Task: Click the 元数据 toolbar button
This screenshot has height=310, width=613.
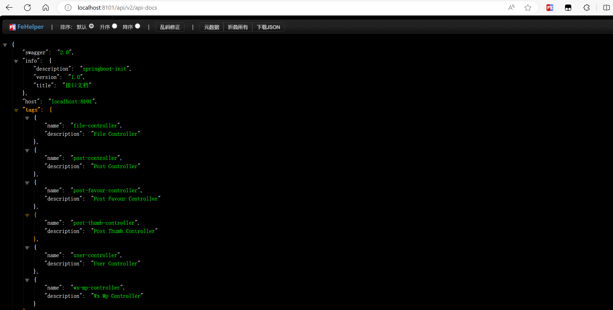Action: 212,27
